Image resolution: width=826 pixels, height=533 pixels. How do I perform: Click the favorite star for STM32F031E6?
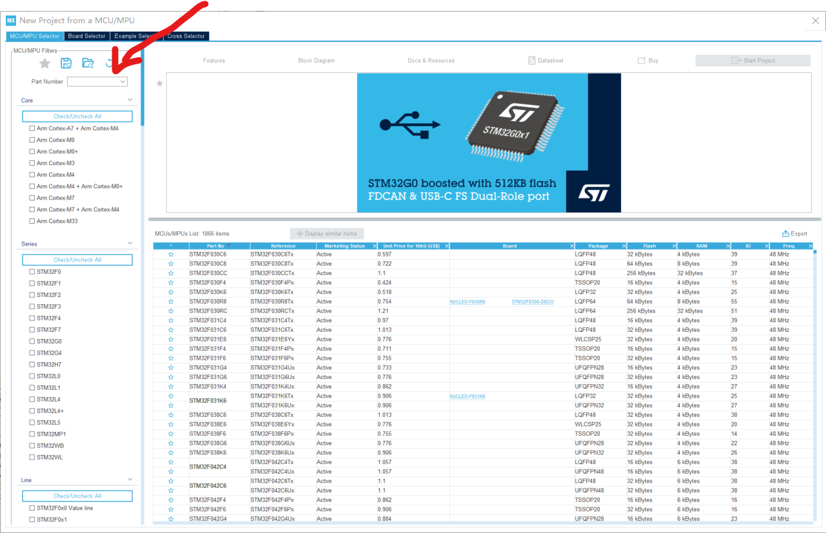[x=171, y=340]
